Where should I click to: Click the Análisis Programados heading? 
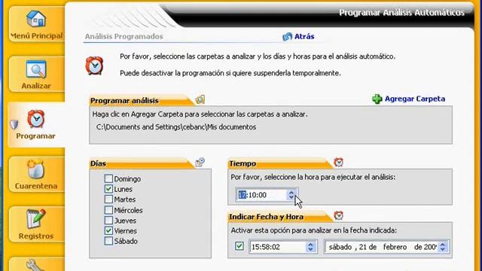(124, 36)
